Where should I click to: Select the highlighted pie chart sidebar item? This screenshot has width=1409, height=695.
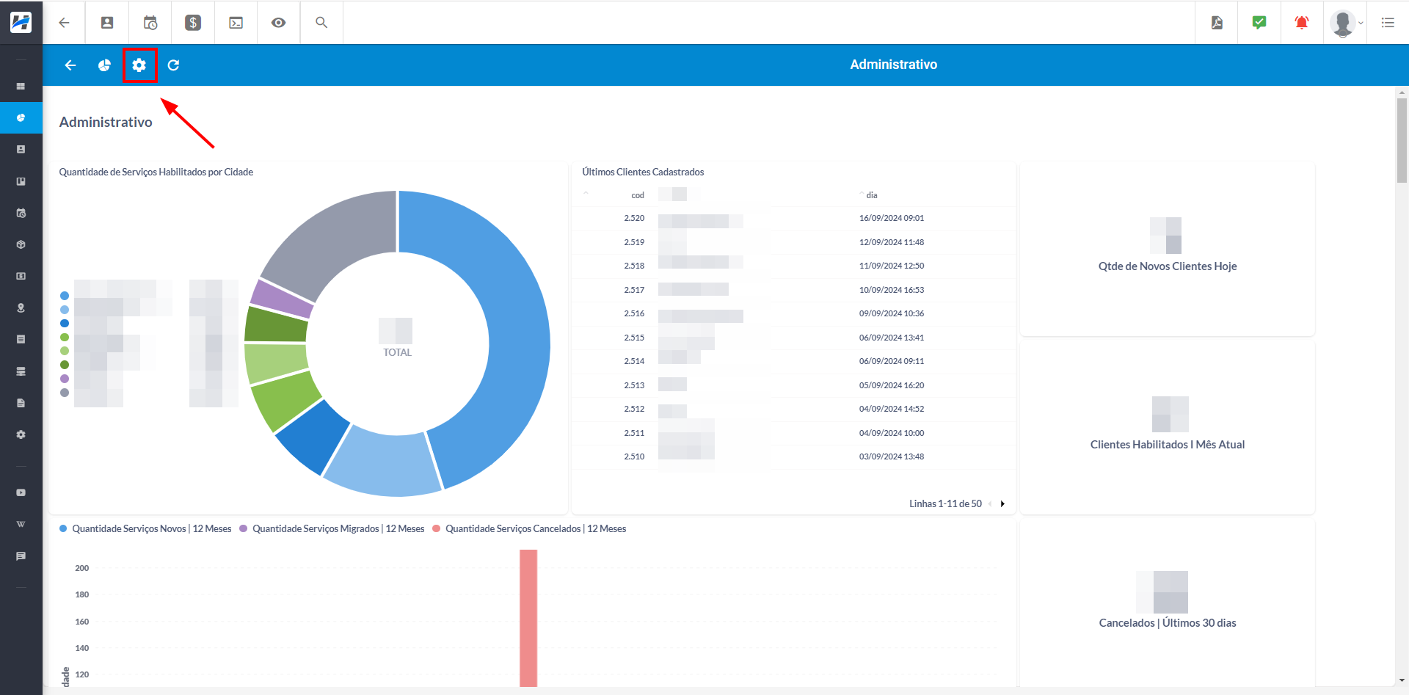(x=21, y=118)
